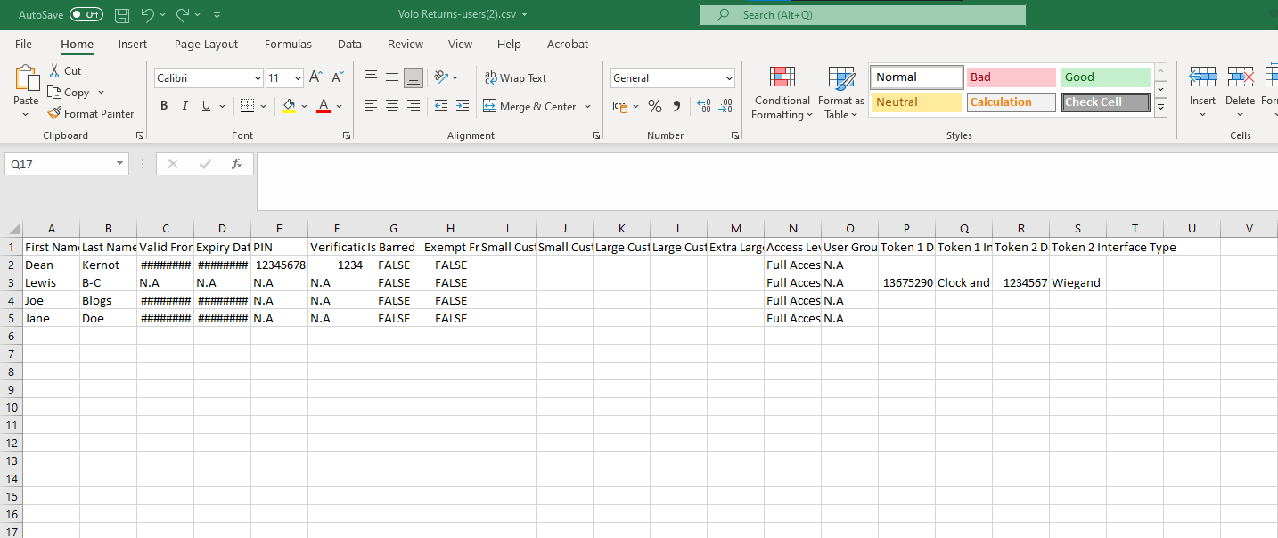Click the Insert Function fx icon
The image size is (1278, 538).
[237, 164]
